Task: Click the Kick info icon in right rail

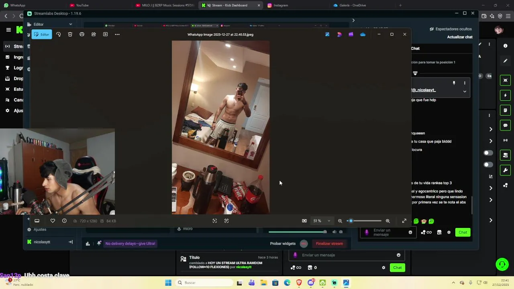Action: [506, 46]
